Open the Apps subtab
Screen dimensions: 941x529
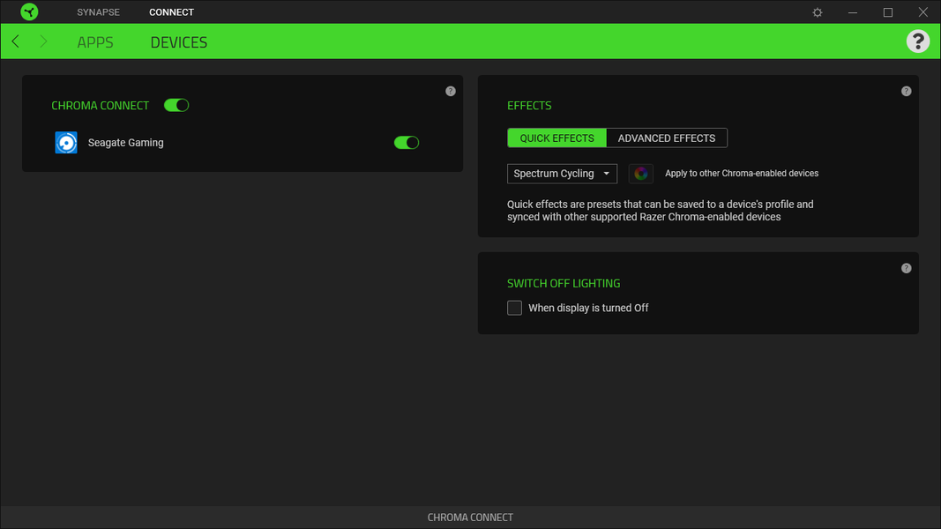click(x=95, y=42)
